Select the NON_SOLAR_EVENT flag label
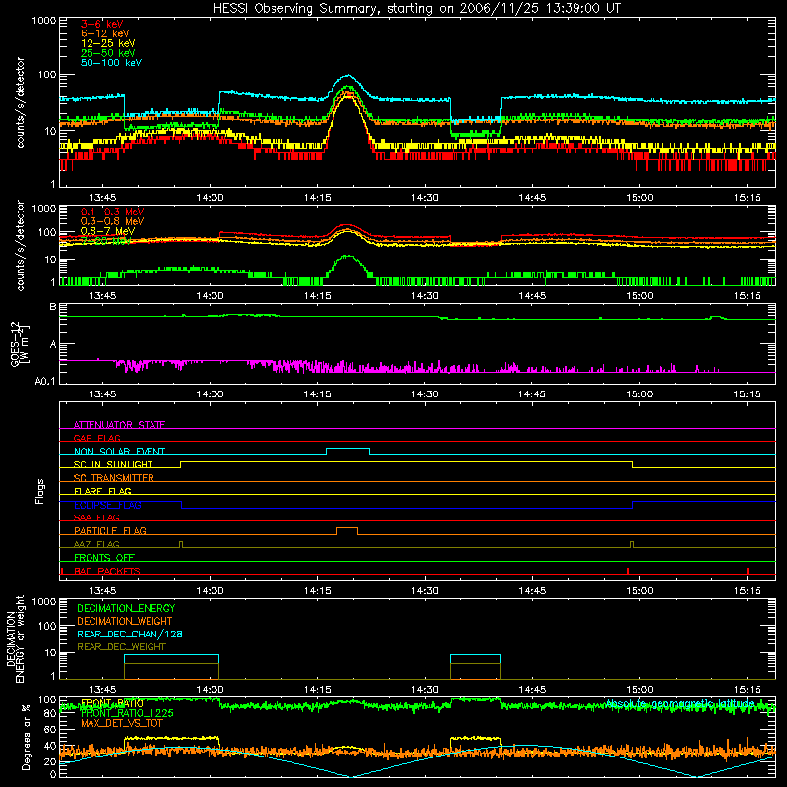This screenshot has height=787, width=787. 119,452
